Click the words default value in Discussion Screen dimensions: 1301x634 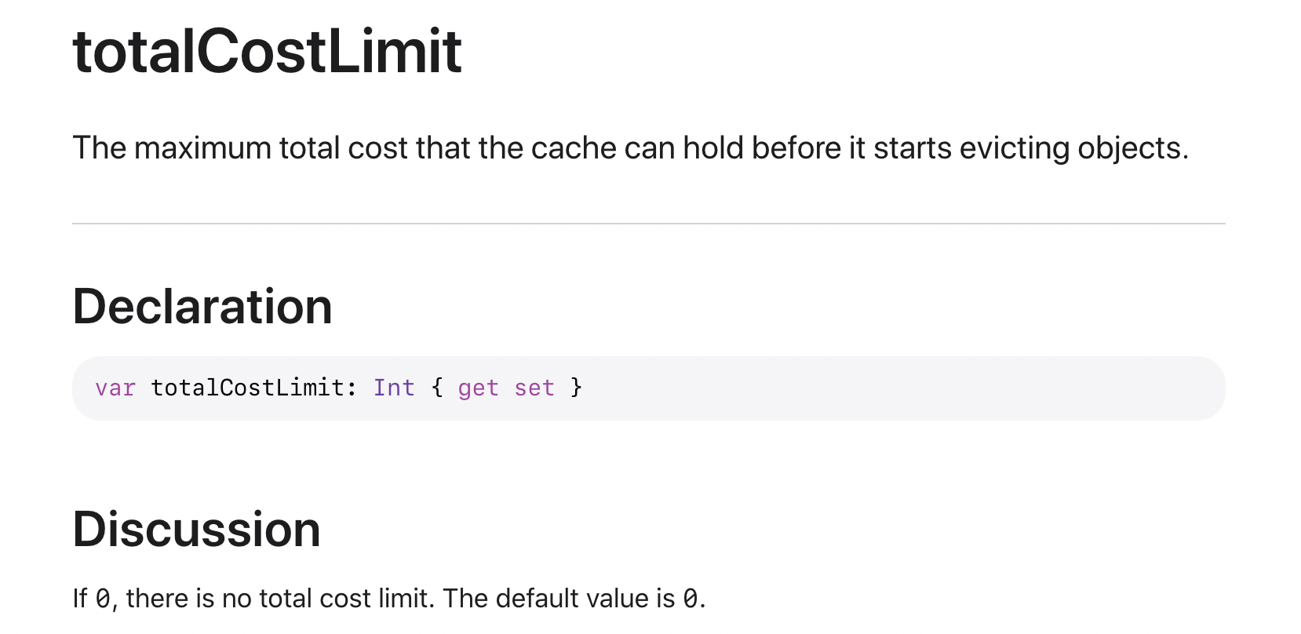click(x=572, y=599)
